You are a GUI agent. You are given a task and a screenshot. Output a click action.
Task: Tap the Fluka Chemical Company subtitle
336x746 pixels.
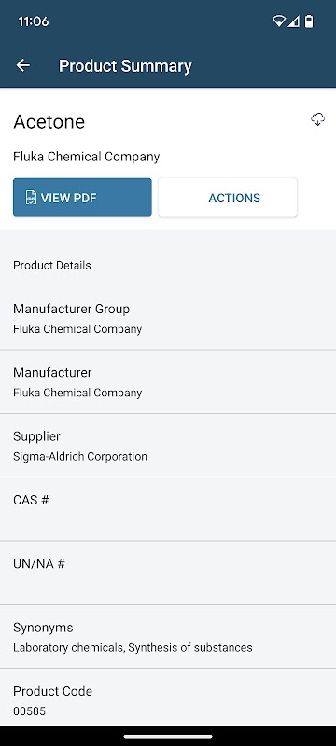86,157
